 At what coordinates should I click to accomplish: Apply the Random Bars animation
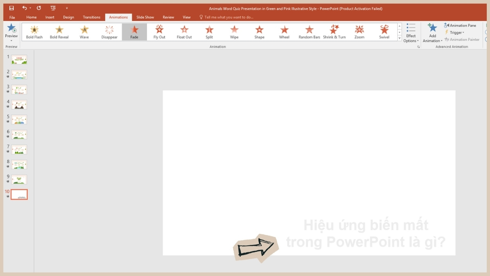click(x=309, y=31)
